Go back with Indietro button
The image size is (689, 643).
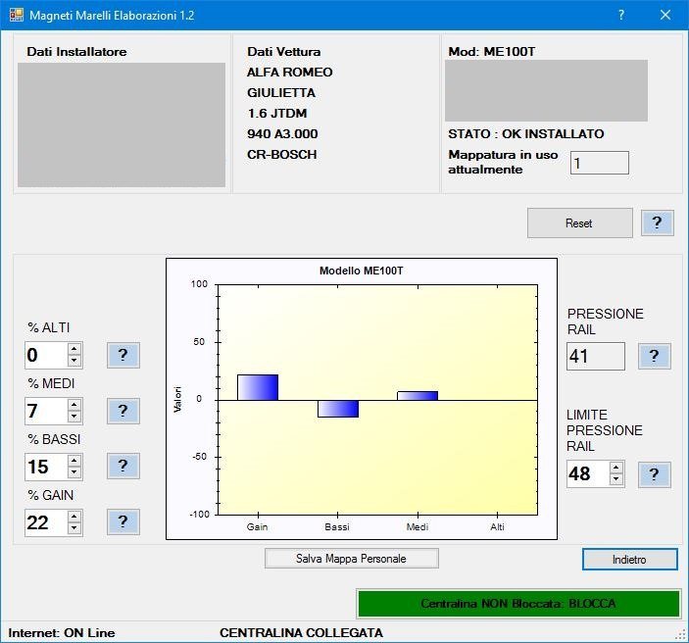(x=629, y=559)
